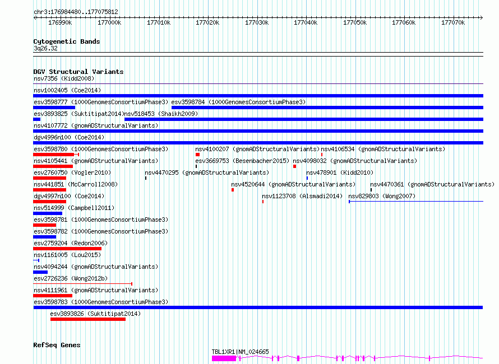Click the nsv518453 (Shaikh2009) label

pyautogui.click(x=161, y=114)
